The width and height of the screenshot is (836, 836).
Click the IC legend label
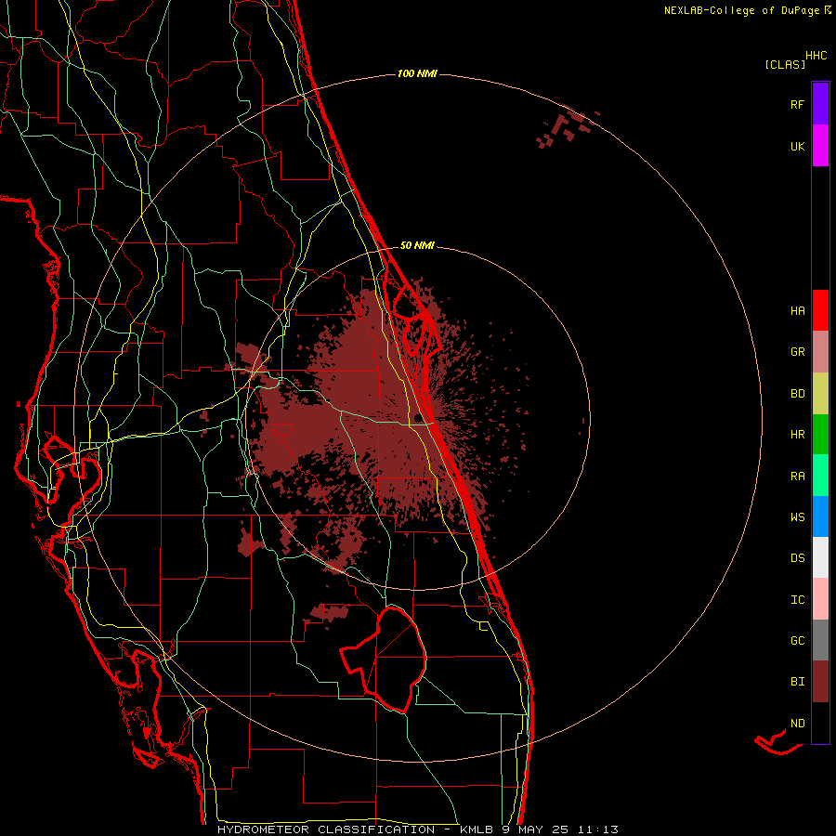[x=798, y=600]
